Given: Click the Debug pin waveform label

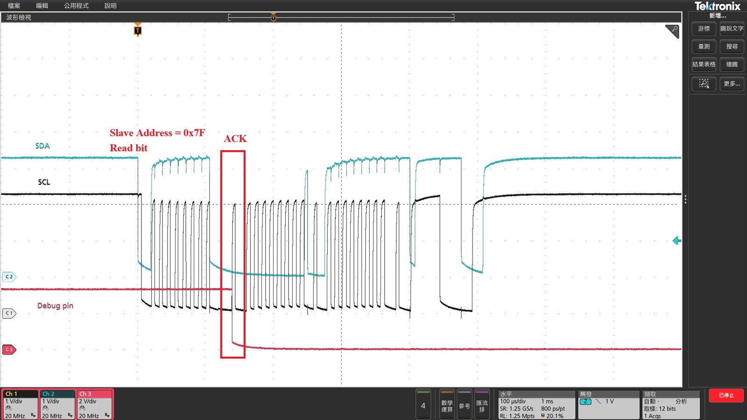Looking at the screenshot, I should coord(55,306).
